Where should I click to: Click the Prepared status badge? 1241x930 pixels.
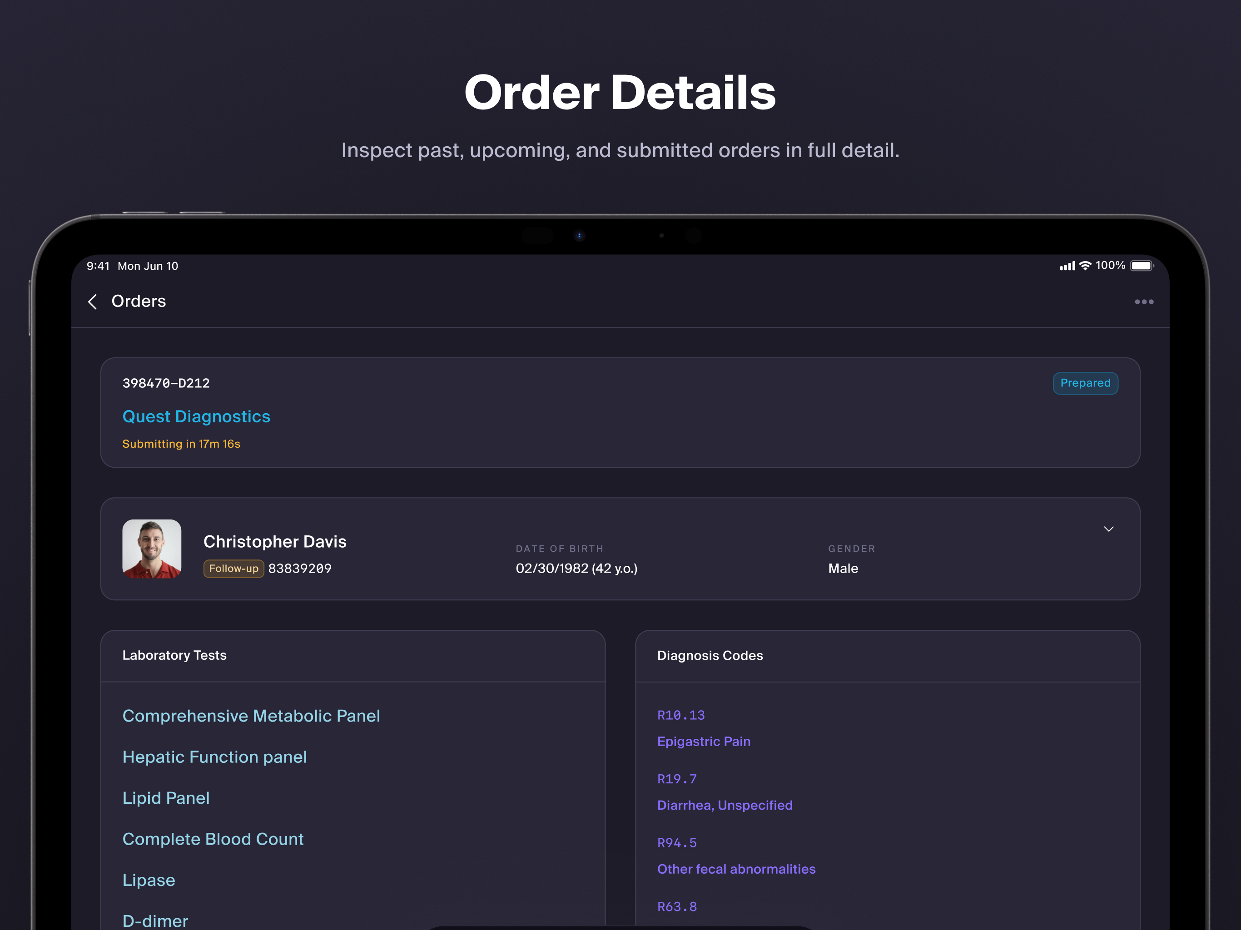click(x=1085, y=383)
